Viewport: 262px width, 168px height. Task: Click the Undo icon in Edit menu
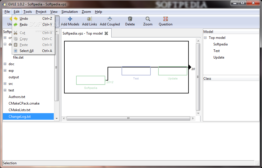click(x=16, y=19)
